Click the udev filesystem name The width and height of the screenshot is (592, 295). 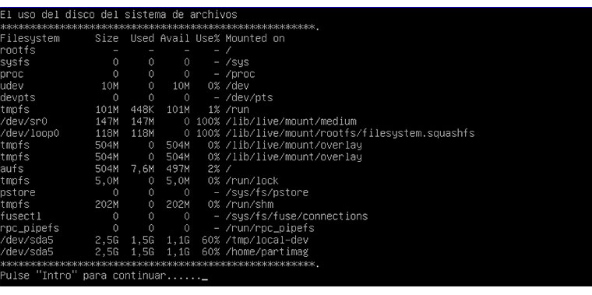coord(12,86)
